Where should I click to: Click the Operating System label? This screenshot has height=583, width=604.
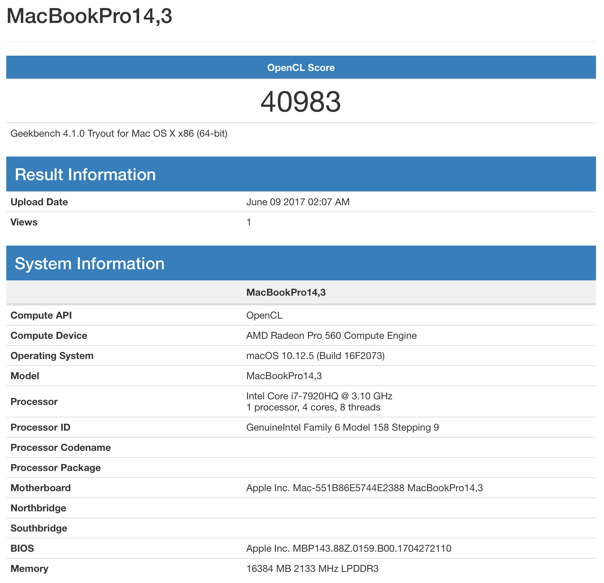52,356
